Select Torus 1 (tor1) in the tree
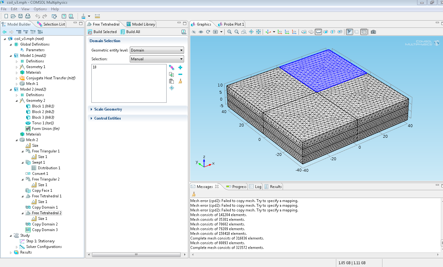Image resolution: width=443 pixels, height=267 pixels. tap(43, 123)
